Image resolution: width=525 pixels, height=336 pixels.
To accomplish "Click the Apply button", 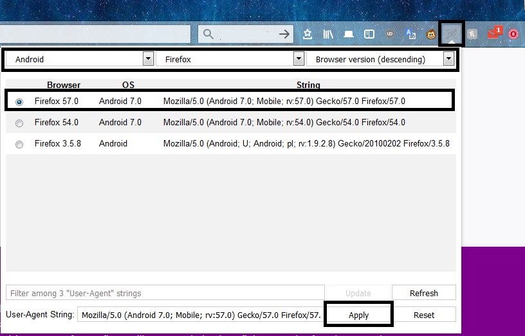I will coord(358,315).
